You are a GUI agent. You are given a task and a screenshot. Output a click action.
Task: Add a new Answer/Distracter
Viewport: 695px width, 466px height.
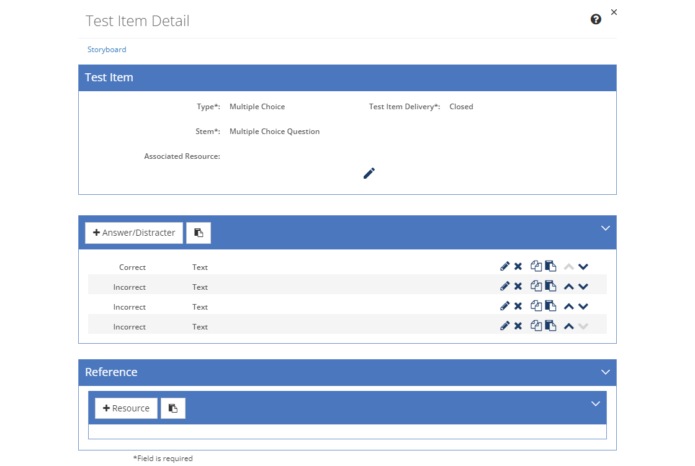[x=134, y=233]
